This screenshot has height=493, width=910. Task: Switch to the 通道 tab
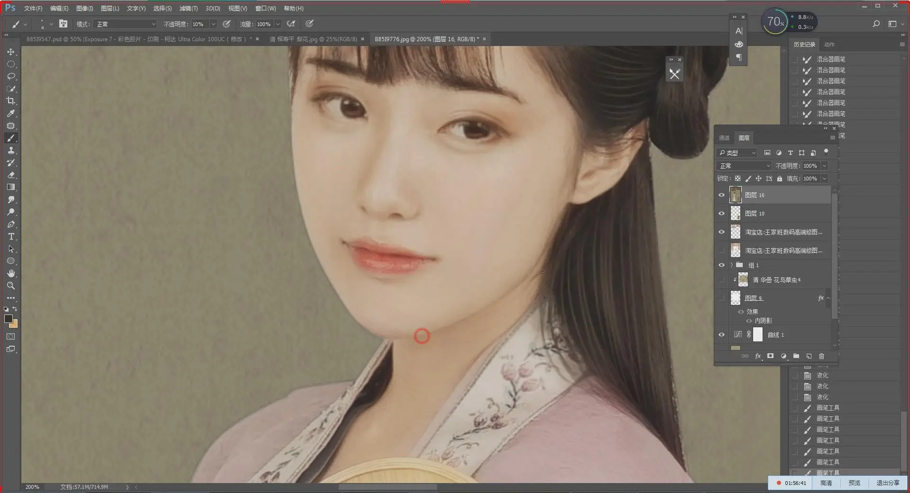(x=724, y=138)
